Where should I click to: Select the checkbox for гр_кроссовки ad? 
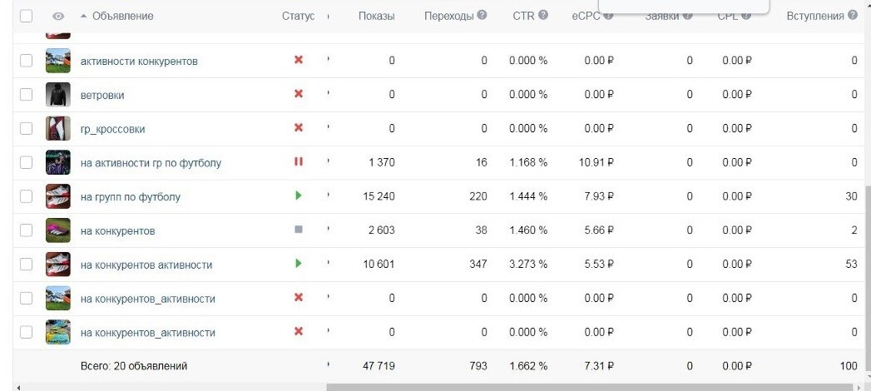[x=26, y=129]
